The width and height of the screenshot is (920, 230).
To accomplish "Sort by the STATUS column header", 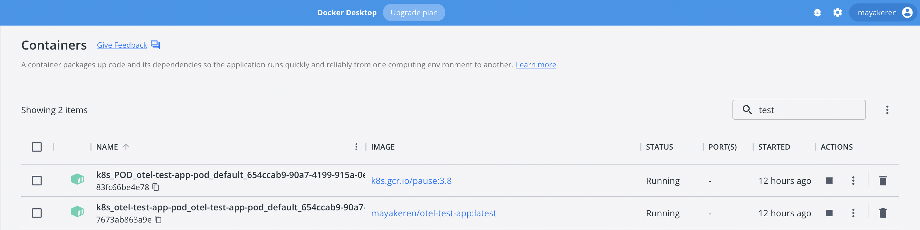I will point(659,147).
